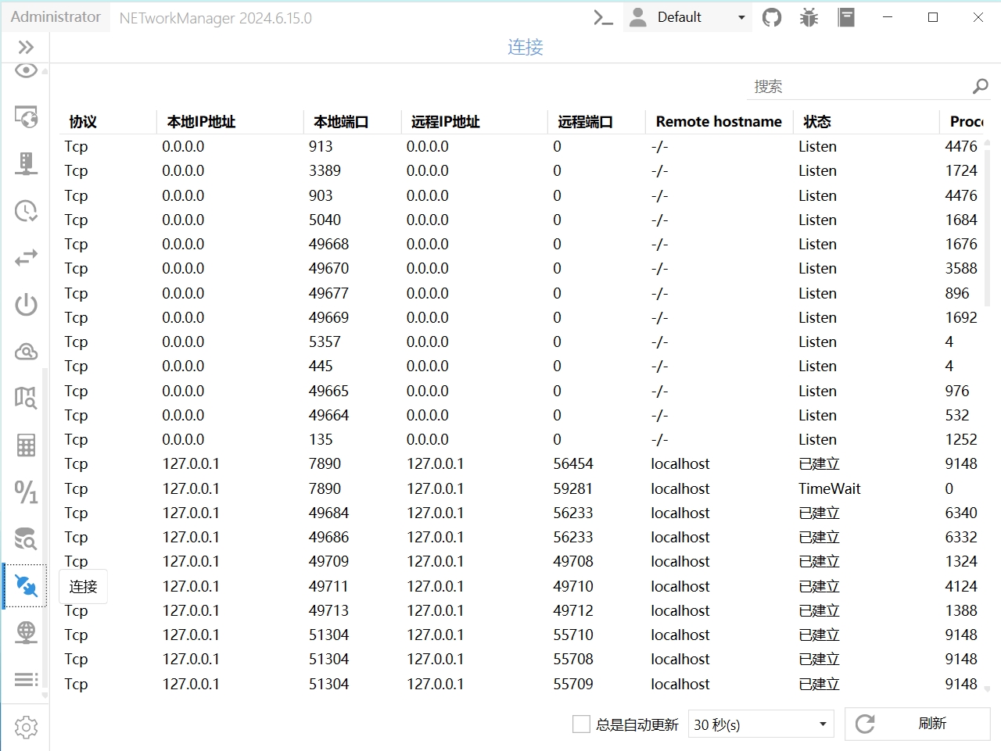
Task: Click process ID 1724 cell
Action: click(961, 170)
